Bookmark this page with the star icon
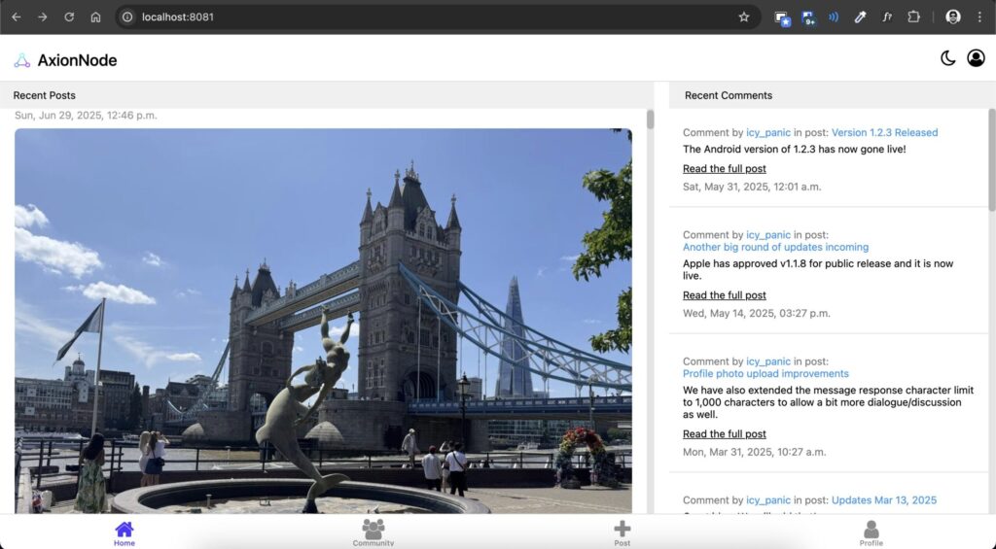Image resolution: width=996 pixels, height=549 pixels. point(744,17)
